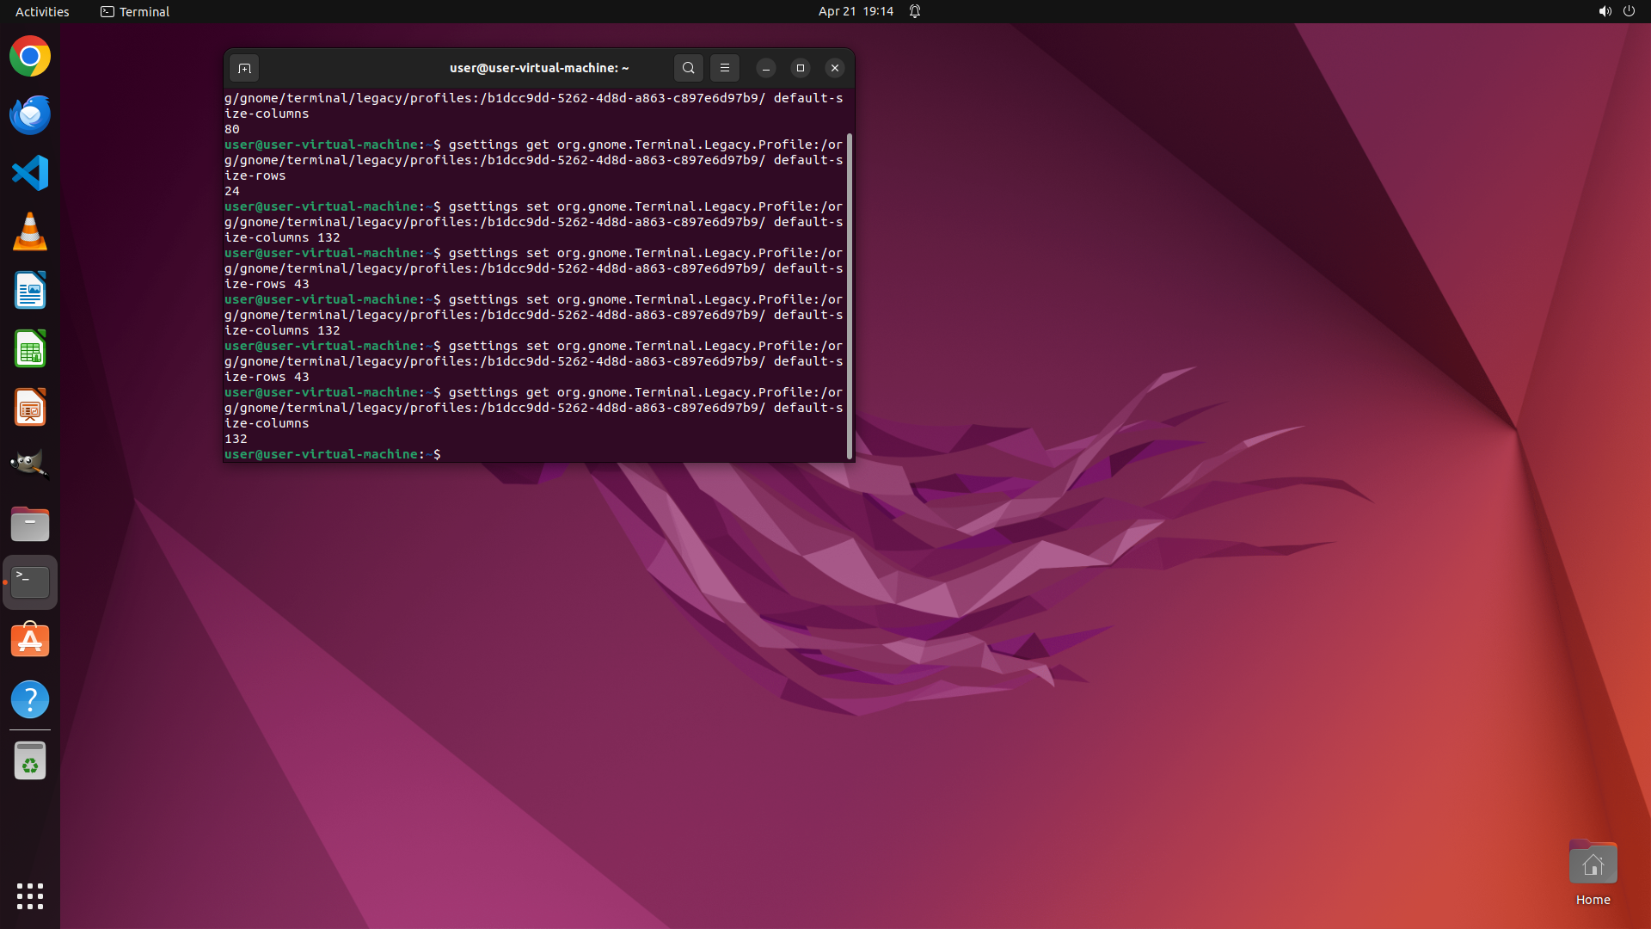Open the Help application
This screenshot has width=1651, height=929.
click(x=30, y=699)
